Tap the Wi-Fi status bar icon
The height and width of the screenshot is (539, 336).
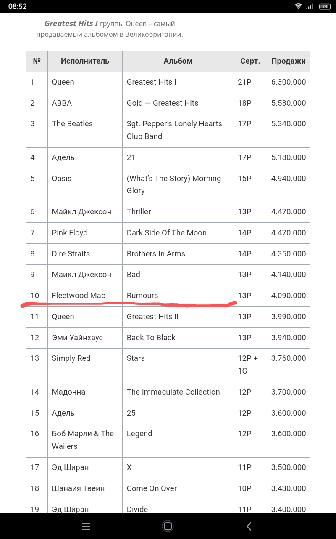click(x=298, y=6)
